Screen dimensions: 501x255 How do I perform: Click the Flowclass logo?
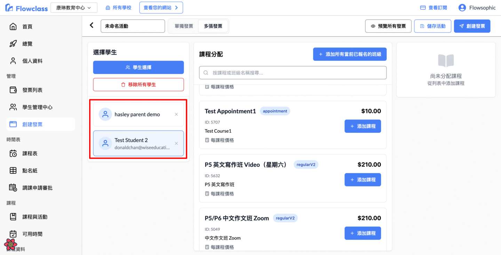pos(26,8)
